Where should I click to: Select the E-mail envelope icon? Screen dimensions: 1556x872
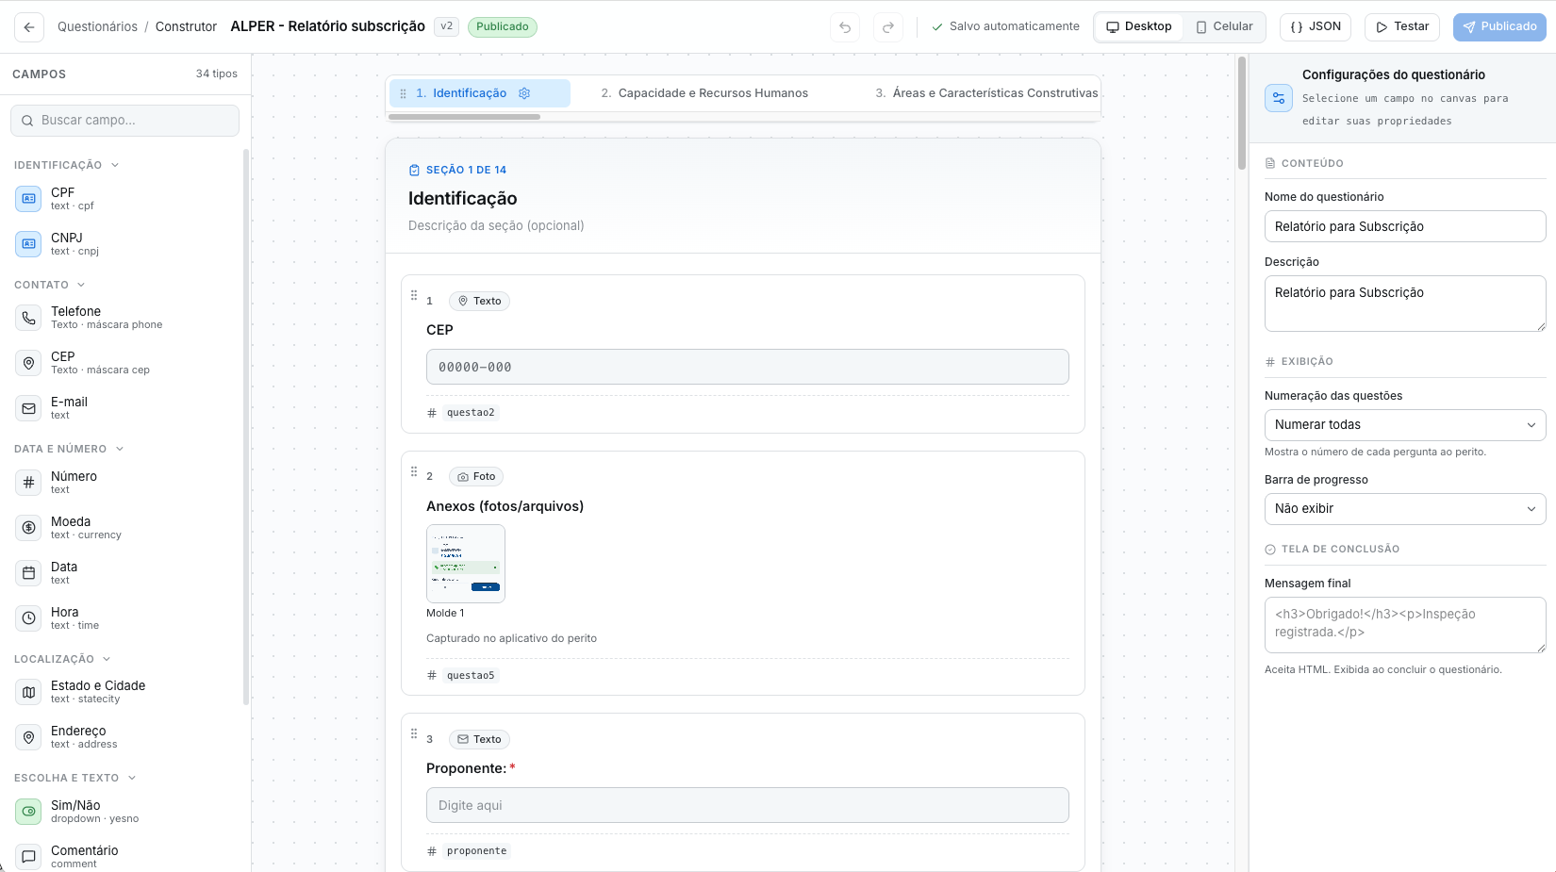[x=29, y=408]
